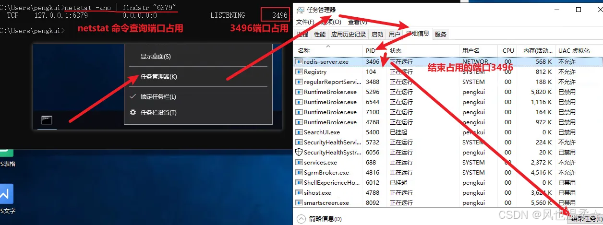Image resolution: width=603 pixels, height=225 pixels.
Task: Click the Task Manager title bar icon
Action: (301, 10)
